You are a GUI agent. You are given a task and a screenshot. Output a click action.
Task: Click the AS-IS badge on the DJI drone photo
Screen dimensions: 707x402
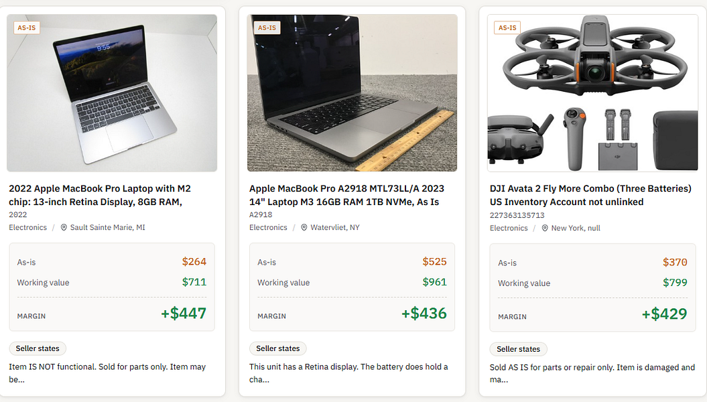click(507, 27)
